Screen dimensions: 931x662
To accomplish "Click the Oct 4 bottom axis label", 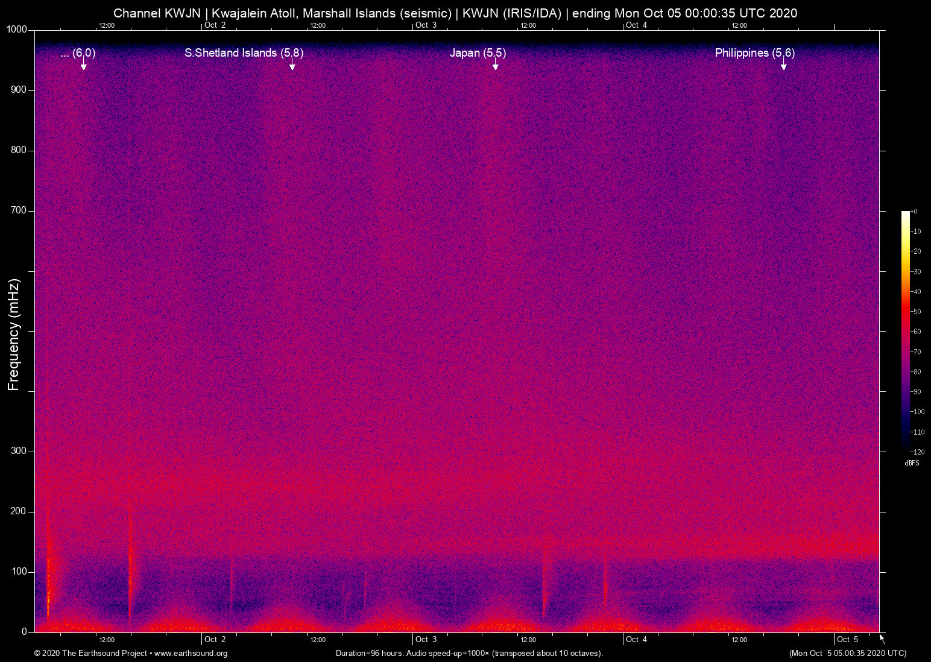I will click(637, 640).
